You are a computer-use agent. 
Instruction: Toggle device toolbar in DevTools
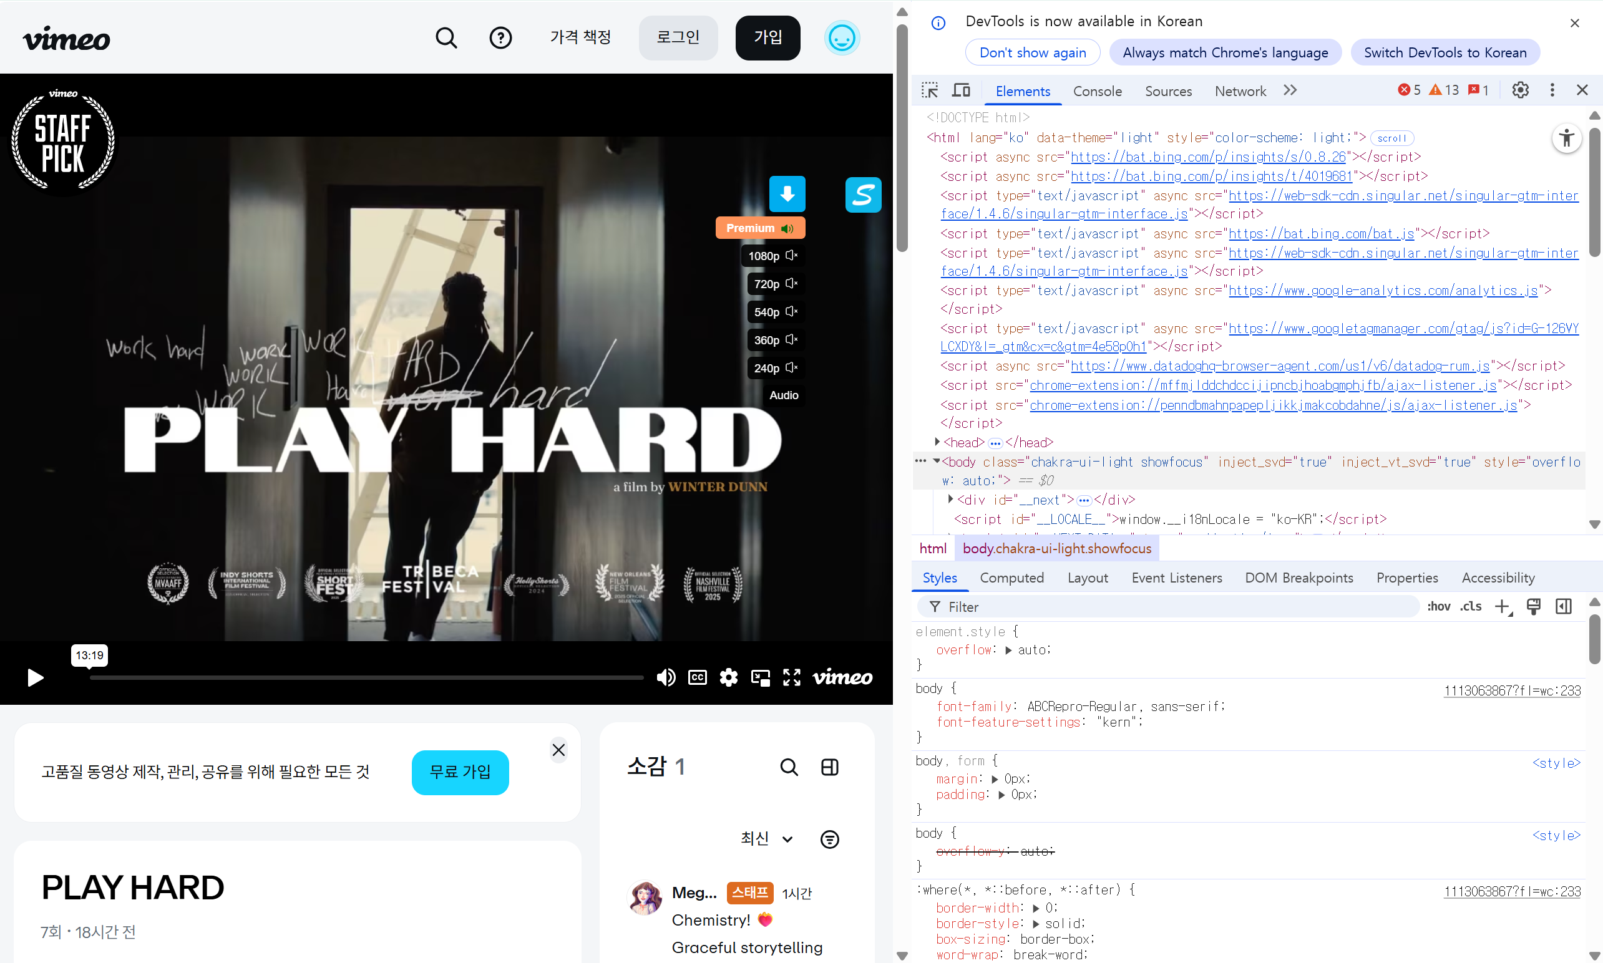click(961, 90)
